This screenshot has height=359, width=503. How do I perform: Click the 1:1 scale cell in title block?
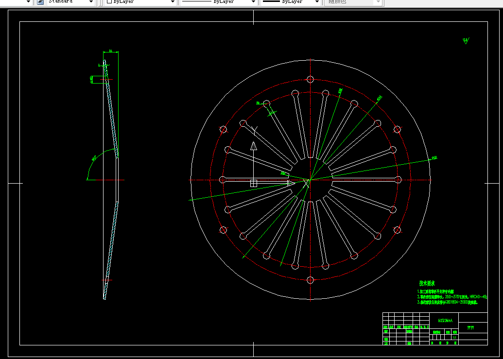(x=454, y=338)
